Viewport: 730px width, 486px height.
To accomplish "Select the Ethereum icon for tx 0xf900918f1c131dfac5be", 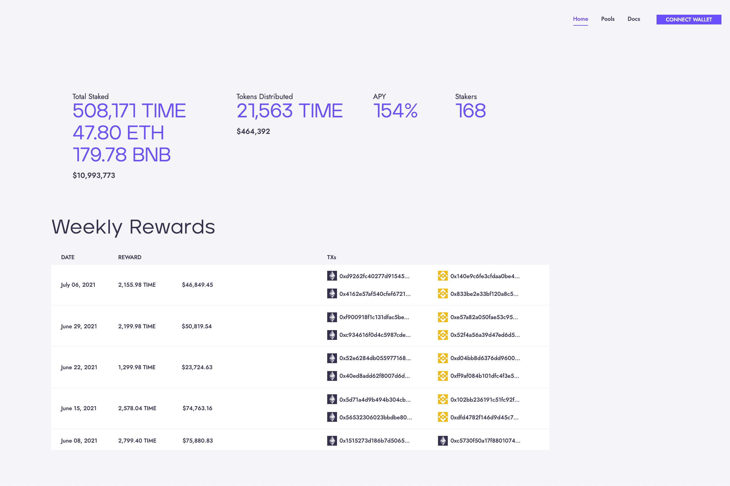I will pos(331,317).
